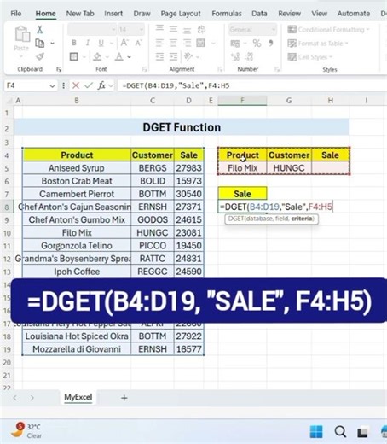Click the Paste clipboard icon
Screen dimensions: 387x444
point(22,34)
